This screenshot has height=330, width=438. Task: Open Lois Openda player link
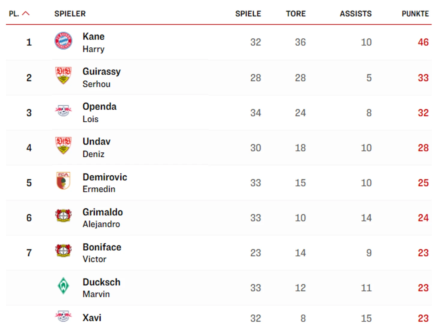point(99,112)
